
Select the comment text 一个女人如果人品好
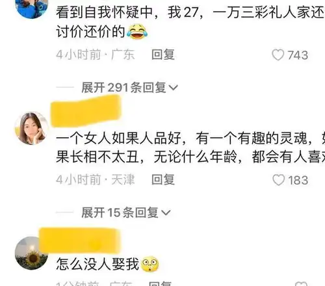[118, 138]
